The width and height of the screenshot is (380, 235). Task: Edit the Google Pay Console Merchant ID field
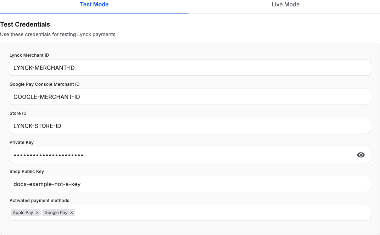(x=190, y=97)
